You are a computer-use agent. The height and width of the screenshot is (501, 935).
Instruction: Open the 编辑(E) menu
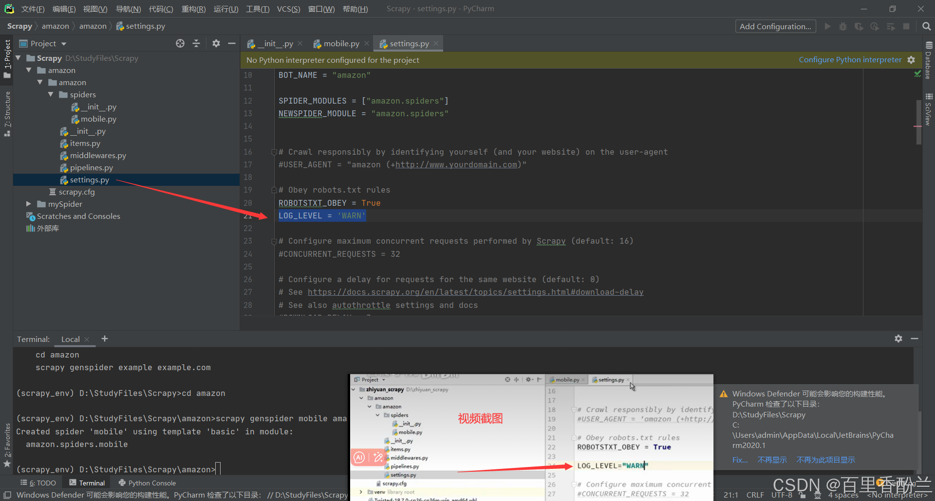click(x=64, y=9)
